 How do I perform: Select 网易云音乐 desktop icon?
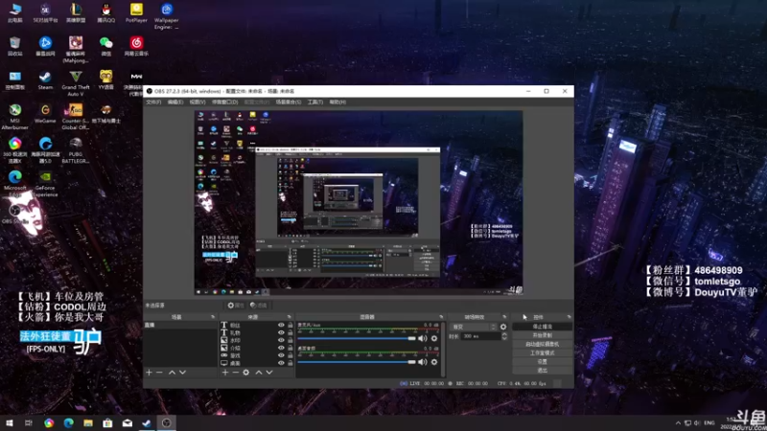[136, 46]
